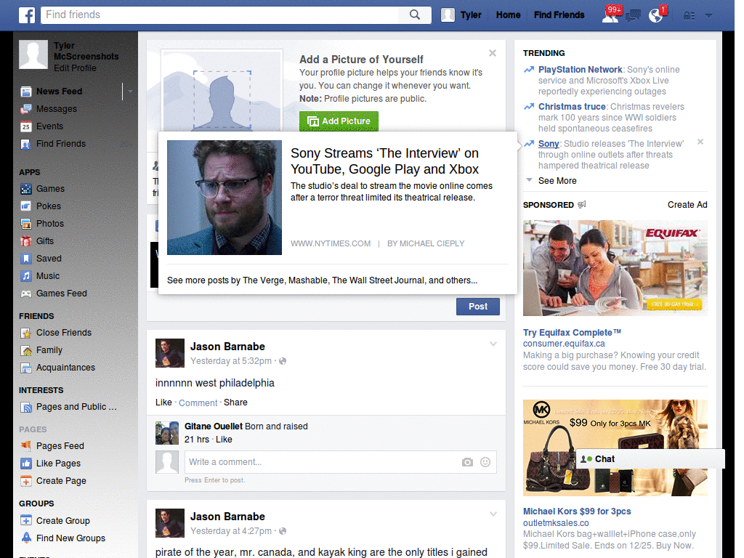Screen dimensions: 744x558
Task: Hide the Sony trending topic
Action: [x=700, y=142]
